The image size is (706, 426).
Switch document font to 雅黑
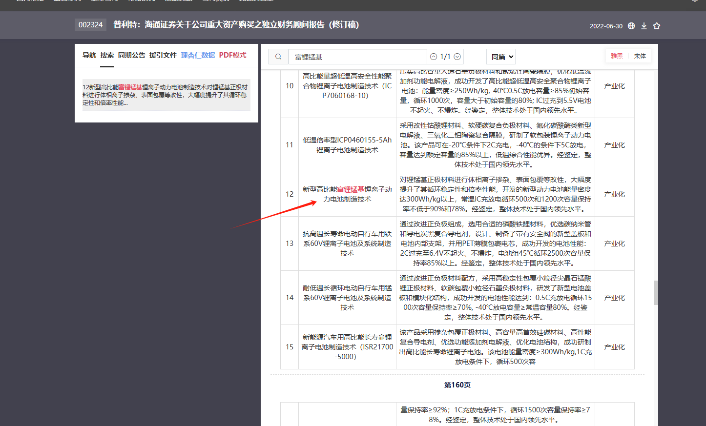coord(617,56)
